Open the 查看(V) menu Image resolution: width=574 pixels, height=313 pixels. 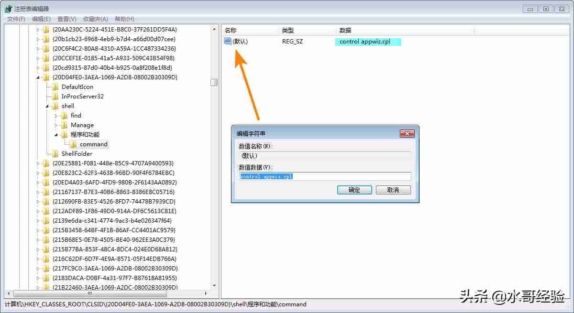67,19
